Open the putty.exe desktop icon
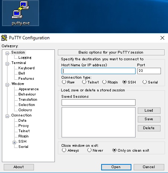 pyautogui.click(x=21, y=13)
